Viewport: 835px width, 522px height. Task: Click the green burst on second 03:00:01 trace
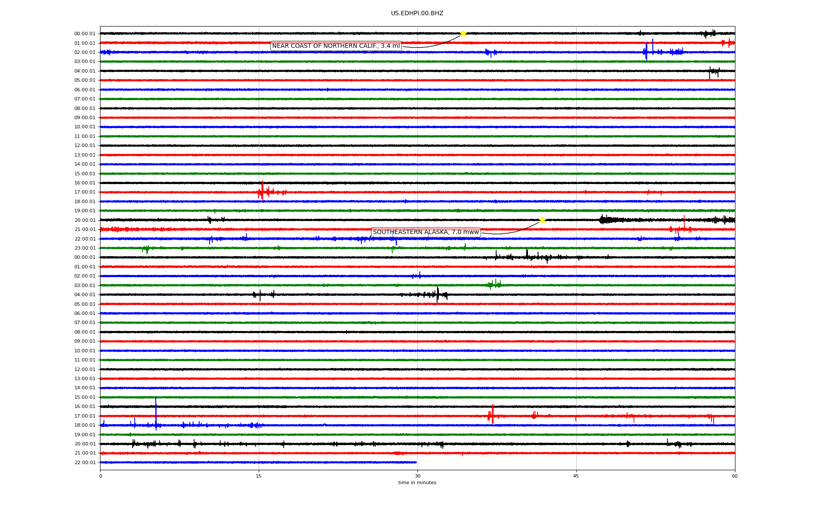point(494,285)
